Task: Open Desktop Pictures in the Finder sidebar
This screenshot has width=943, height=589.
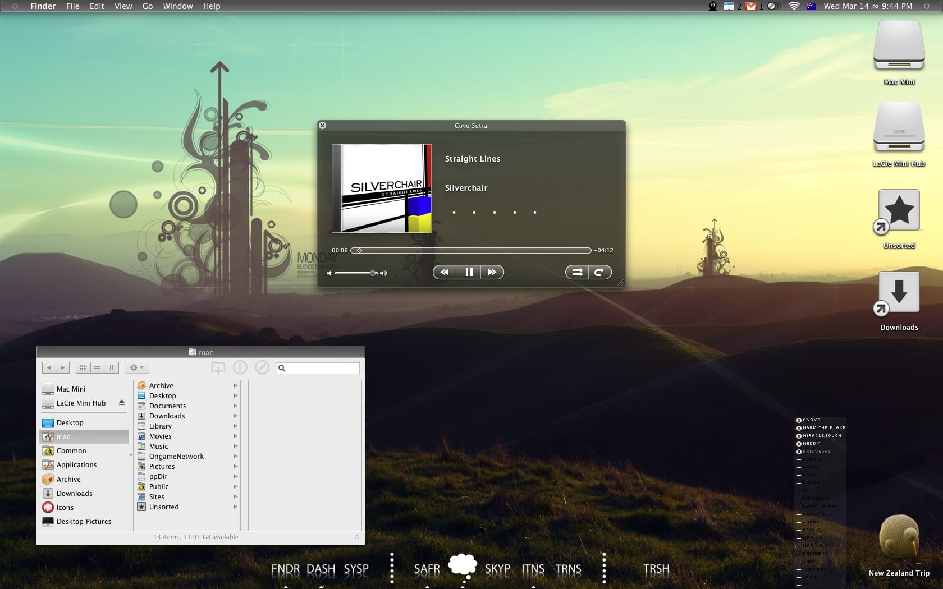Action: [x=84, y=522]
